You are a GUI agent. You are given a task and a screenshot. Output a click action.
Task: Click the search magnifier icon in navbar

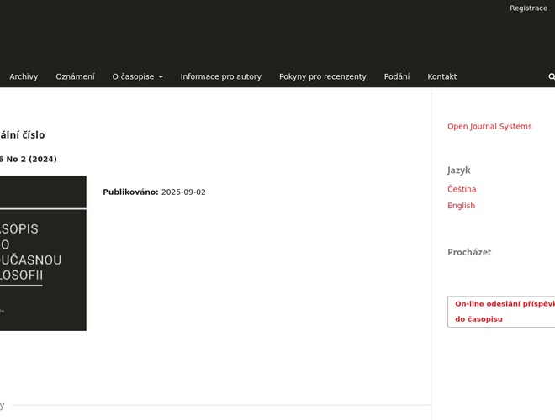[551, 76]
